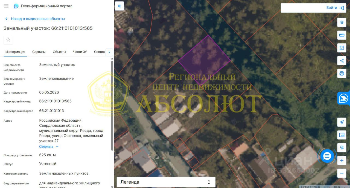Image resolution: width=350 pixels, height=188 pixels.
Task: Select cadastral number value 66:21:0101013:565
Action: pyautogui.click(x=56, y=101)
